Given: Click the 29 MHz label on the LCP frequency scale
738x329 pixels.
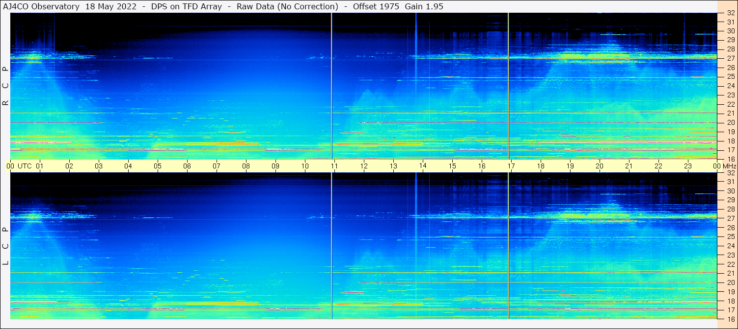Looking at the screenshot, I should 731,200.
